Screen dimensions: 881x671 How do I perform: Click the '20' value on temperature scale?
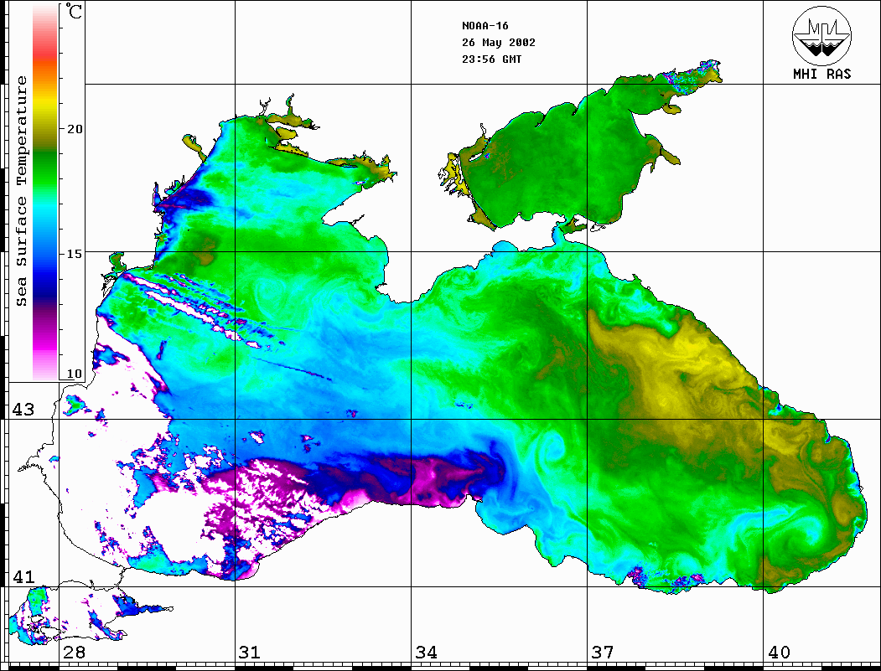[75, 128]
